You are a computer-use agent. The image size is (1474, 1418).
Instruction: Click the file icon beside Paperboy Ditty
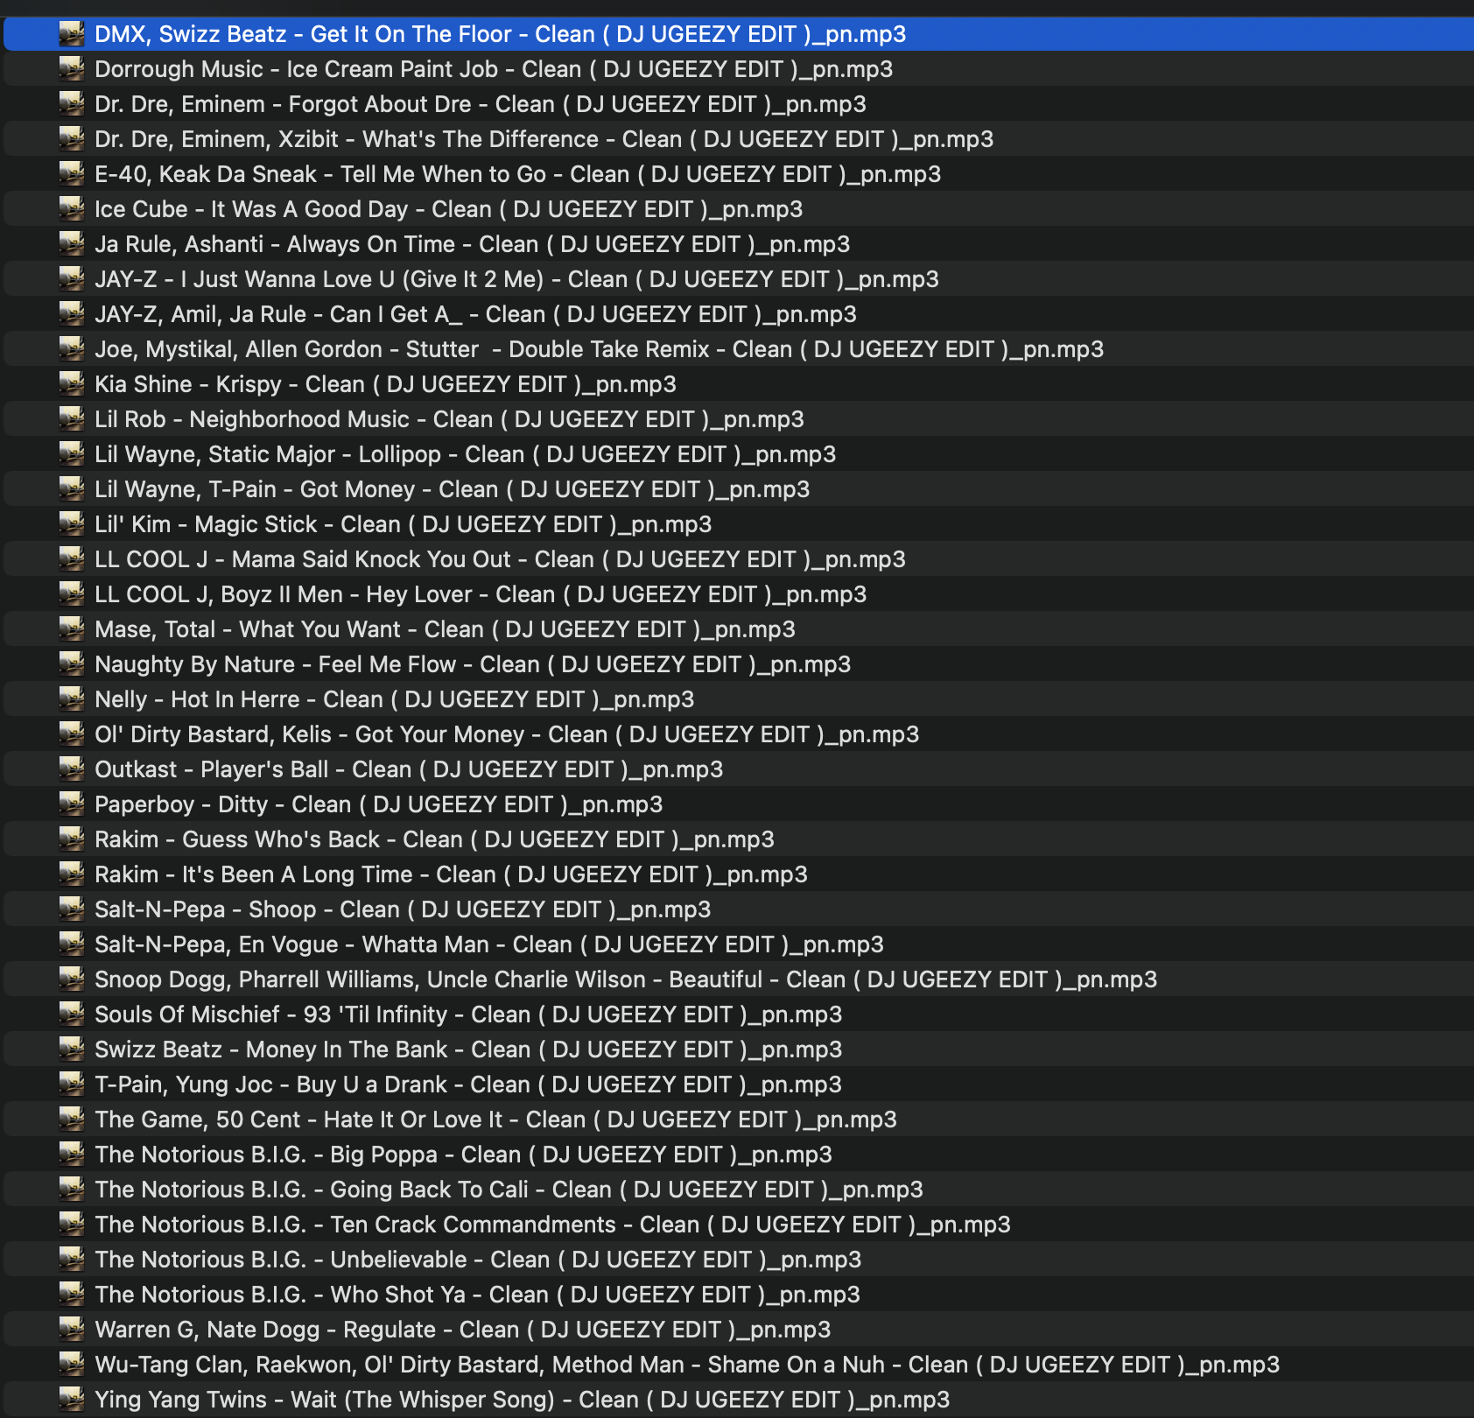[72, 804]
